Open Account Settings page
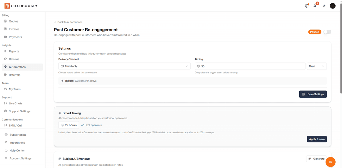The width and height of the screenshot is (342, 168). tap(22, 158)
